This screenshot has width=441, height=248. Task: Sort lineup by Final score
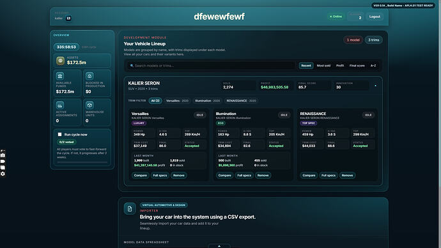point(357,65)
